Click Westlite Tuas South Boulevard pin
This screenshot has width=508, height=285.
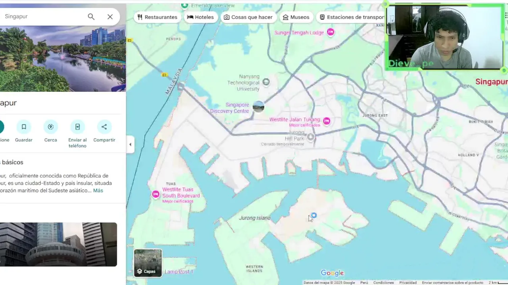(156, 194)
